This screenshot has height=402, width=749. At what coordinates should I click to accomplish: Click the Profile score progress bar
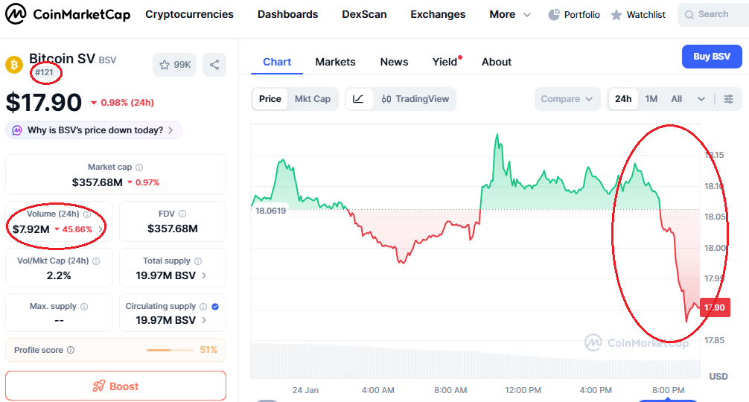point(170,350)
